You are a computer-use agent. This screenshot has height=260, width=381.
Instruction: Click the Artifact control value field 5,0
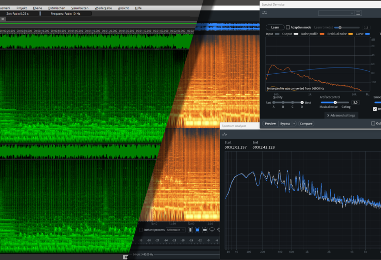pyautogui.click(x=355, y=102)
